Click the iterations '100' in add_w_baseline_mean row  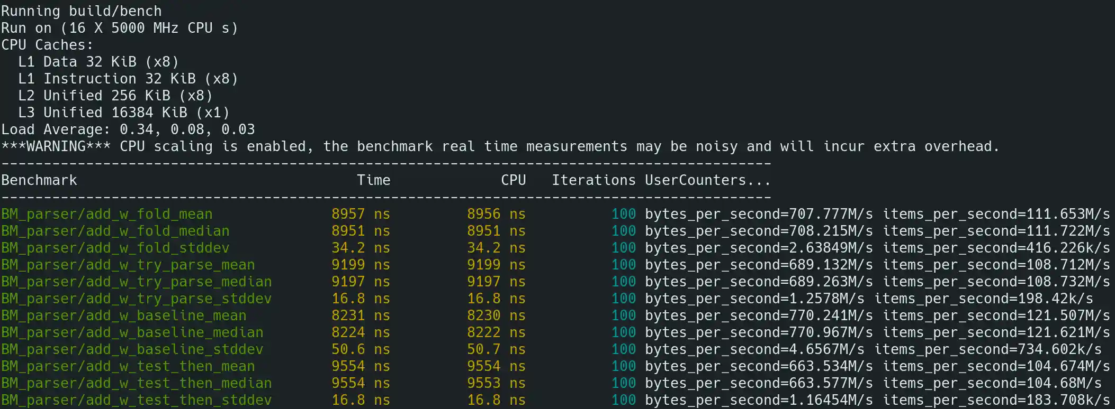pos(624,315)
